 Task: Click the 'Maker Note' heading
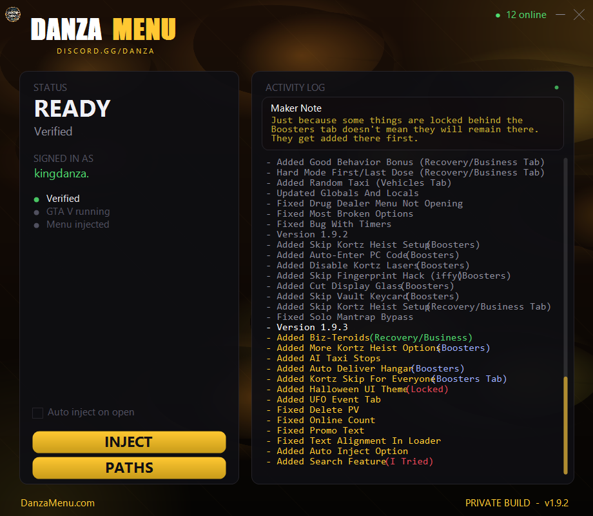click(x=296, y=108)
